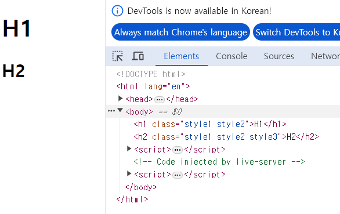This screenshot has height=214, width=340.
Task: Select the h1 element row
Action: [x=210, y=124]
